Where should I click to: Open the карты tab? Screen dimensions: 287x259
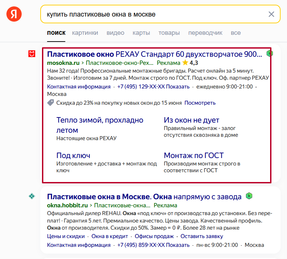pyautogui.click(x=141, y=33)
